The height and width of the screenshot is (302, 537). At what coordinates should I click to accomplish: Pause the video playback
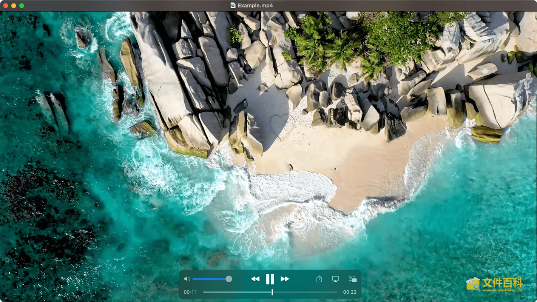pos(270,279)
